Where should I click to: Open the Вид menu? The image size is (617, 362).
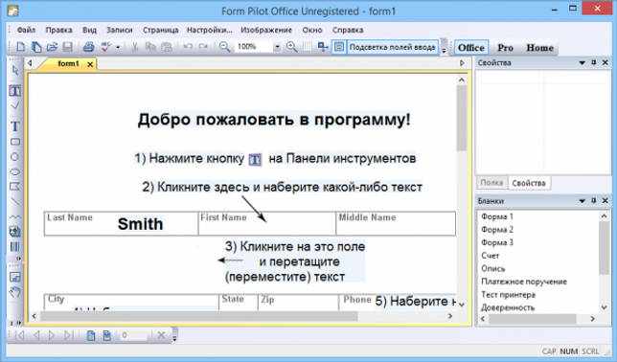coord(89,30)
